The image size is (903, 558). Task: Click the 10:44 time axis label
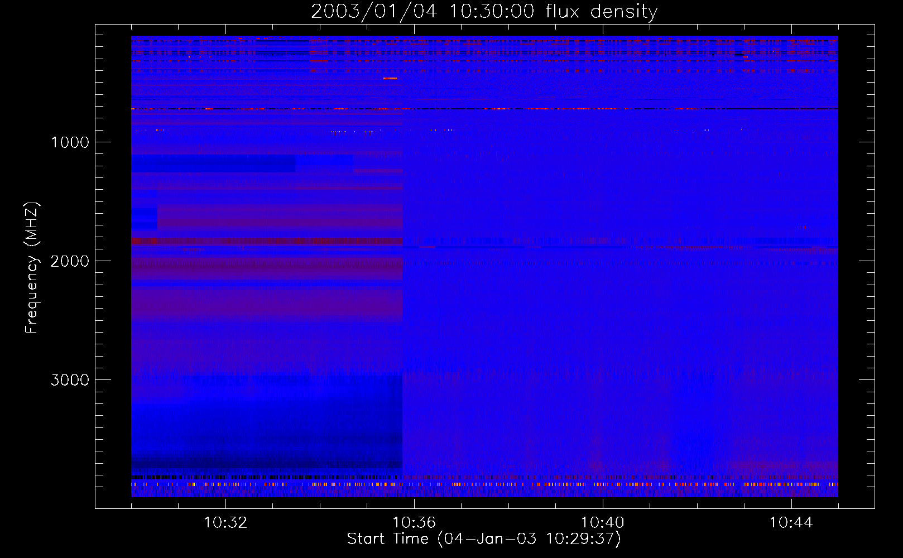(x=791, y=523)
